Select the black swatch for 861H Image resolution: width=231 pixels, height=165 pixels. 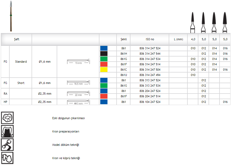click(104, 54)
